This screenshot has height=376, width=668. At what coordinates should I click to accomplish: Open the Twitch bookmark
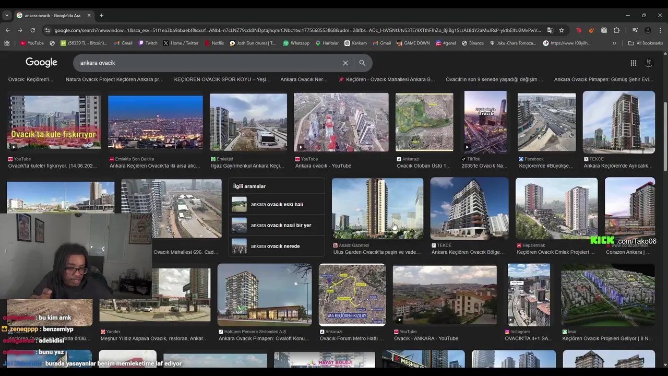[x=148, y=43]
